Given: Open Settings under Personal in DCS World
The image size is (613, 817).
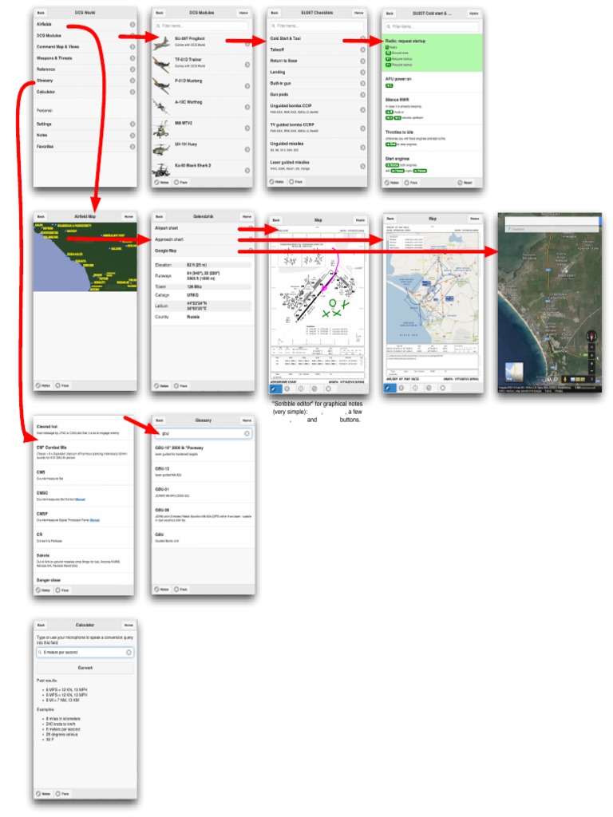Looking at the screenshot, I should point(85,124).
